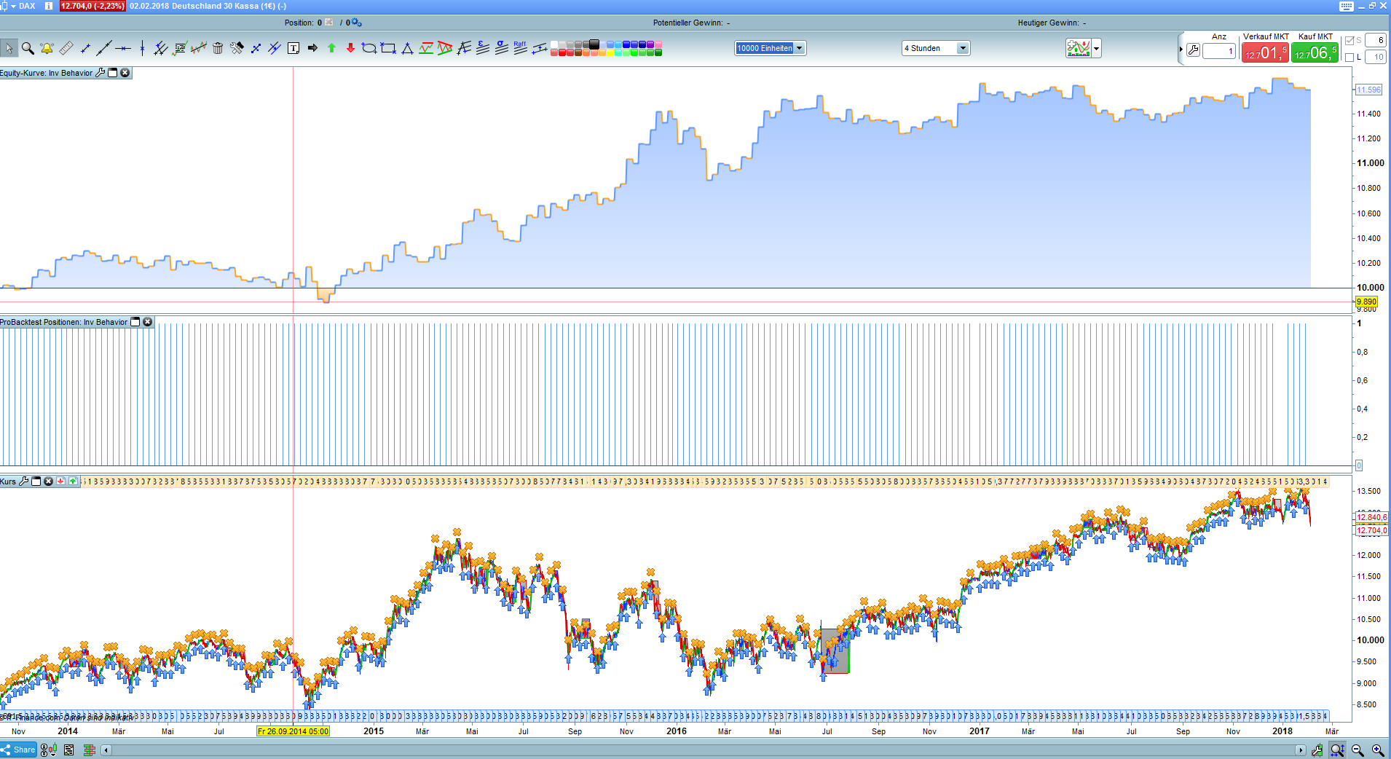Select the standard deviation channel tool
This screenshot has width=1391, height=759.
(x=501, y=49)
